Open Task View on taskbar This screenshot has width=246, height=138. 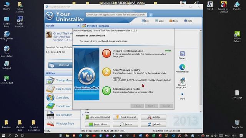point(23,136)
